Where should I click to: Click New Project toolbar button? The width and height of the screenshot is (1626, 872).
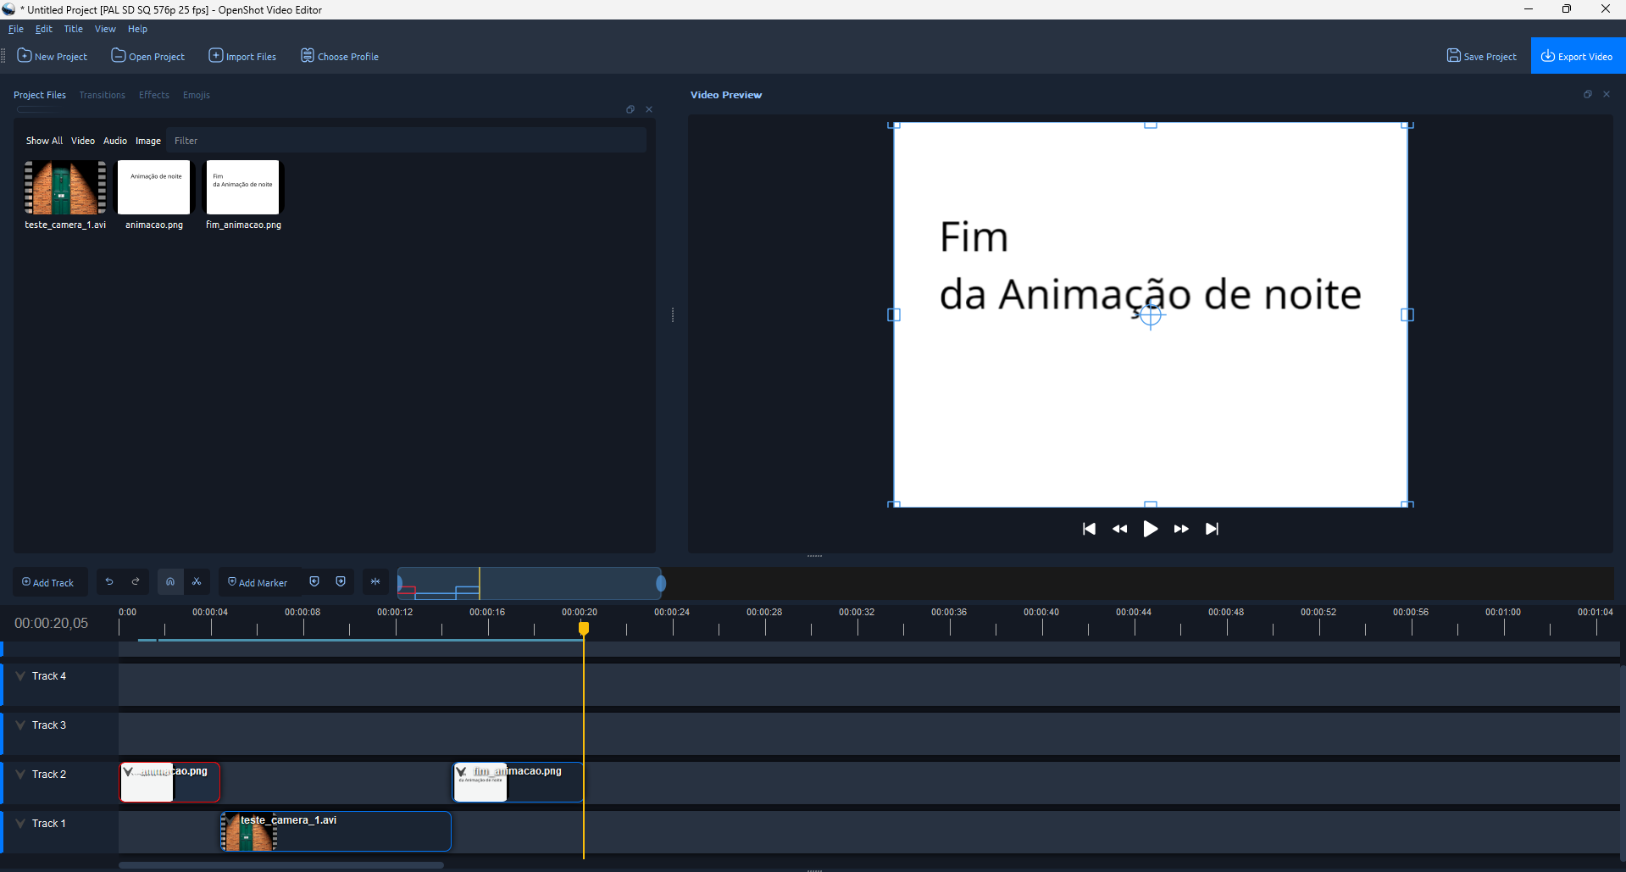click(x=53, y=56)
